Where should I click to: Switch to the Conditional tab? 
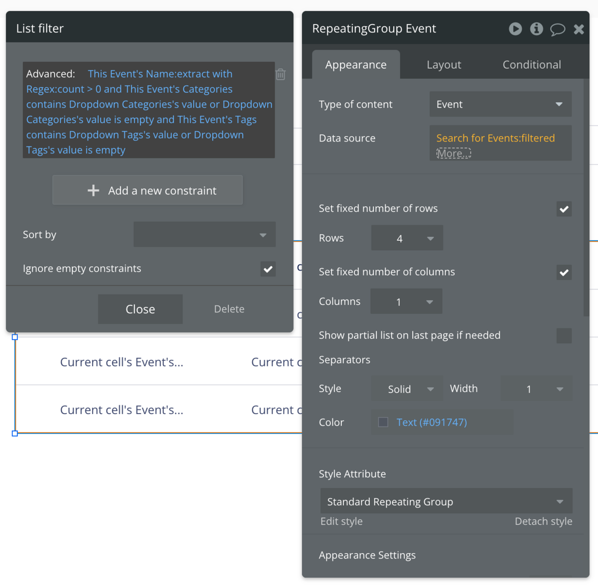(x=532, y=65)
